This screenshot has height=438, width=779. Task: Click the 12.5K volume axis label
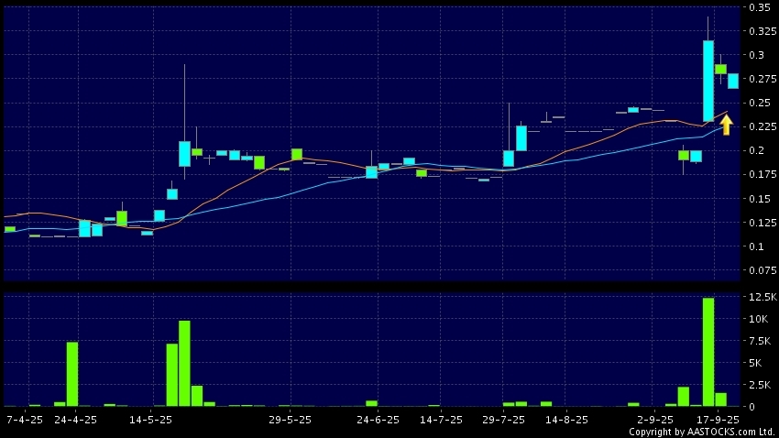(763, 297)
